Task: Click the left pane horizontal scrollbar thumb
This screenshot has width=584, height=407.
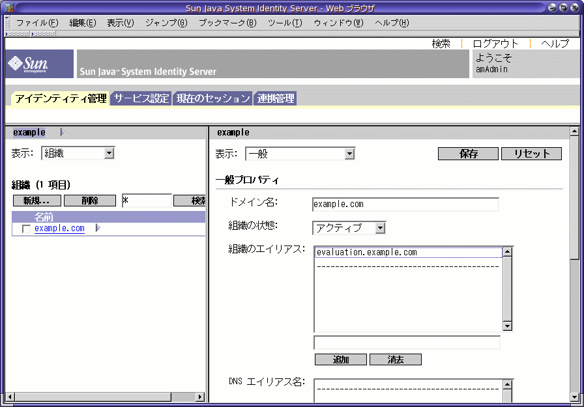Action: tap(93, 397)
